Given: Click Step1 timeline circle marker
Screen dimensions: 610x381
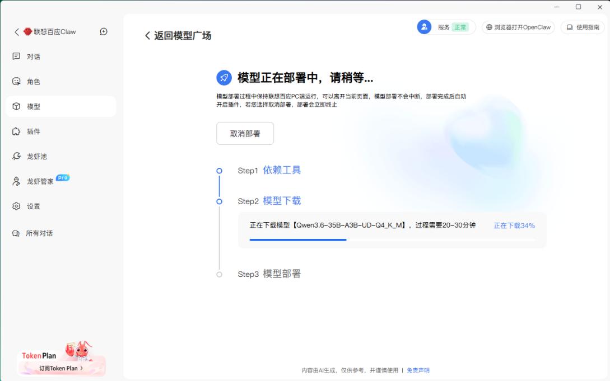Looking at the screenshot, I should tap(220, 171).
